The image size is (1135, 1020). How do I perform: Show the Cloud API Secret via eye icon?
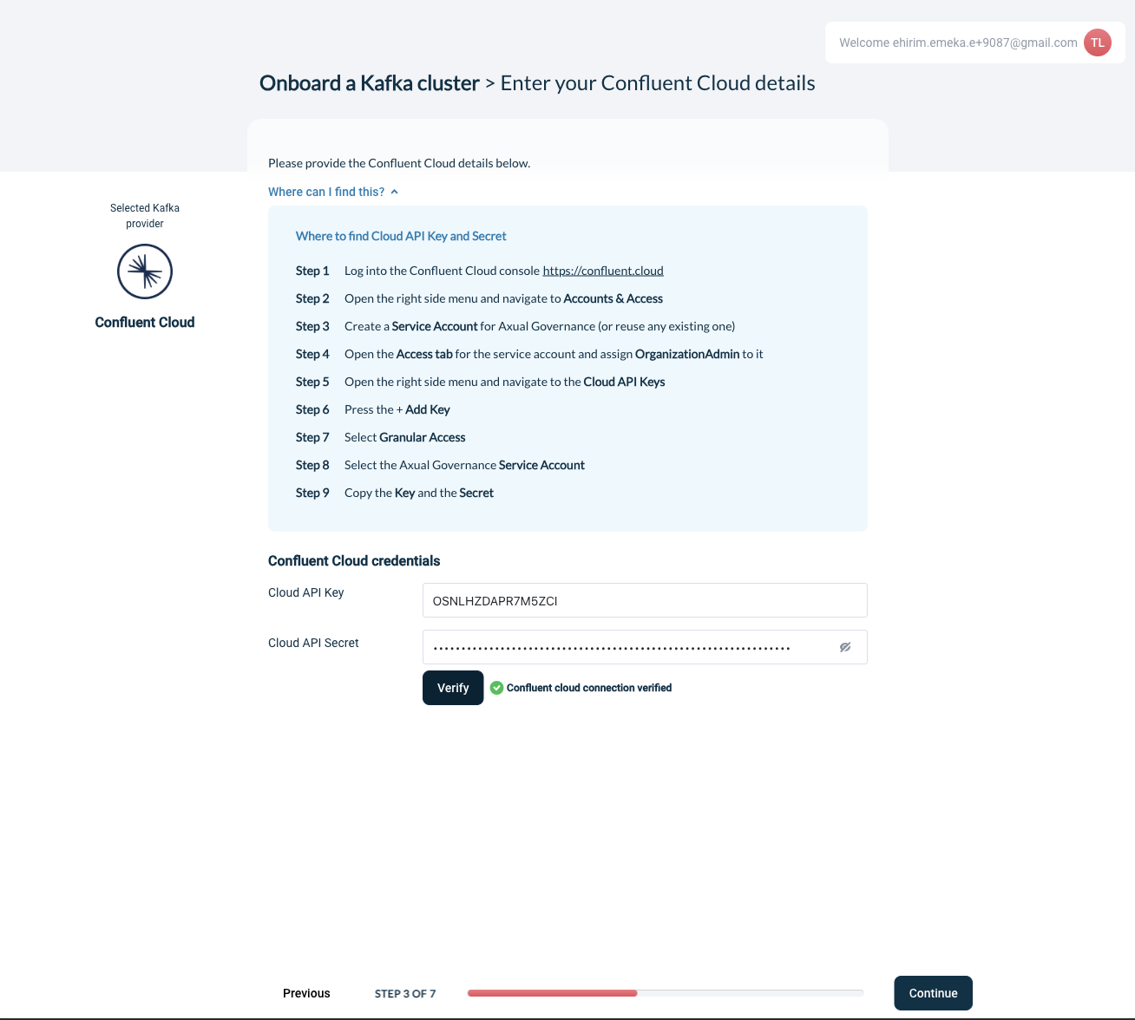pyautogui.click(x=845, y=647)
